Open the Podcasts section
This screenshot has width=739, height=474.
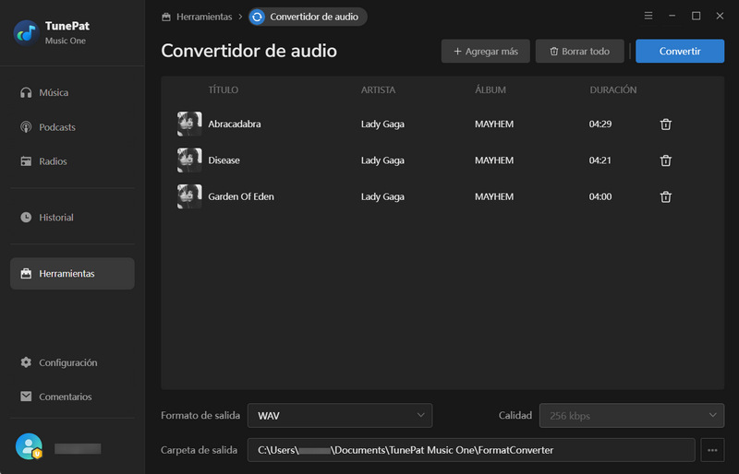coord(72,127)
